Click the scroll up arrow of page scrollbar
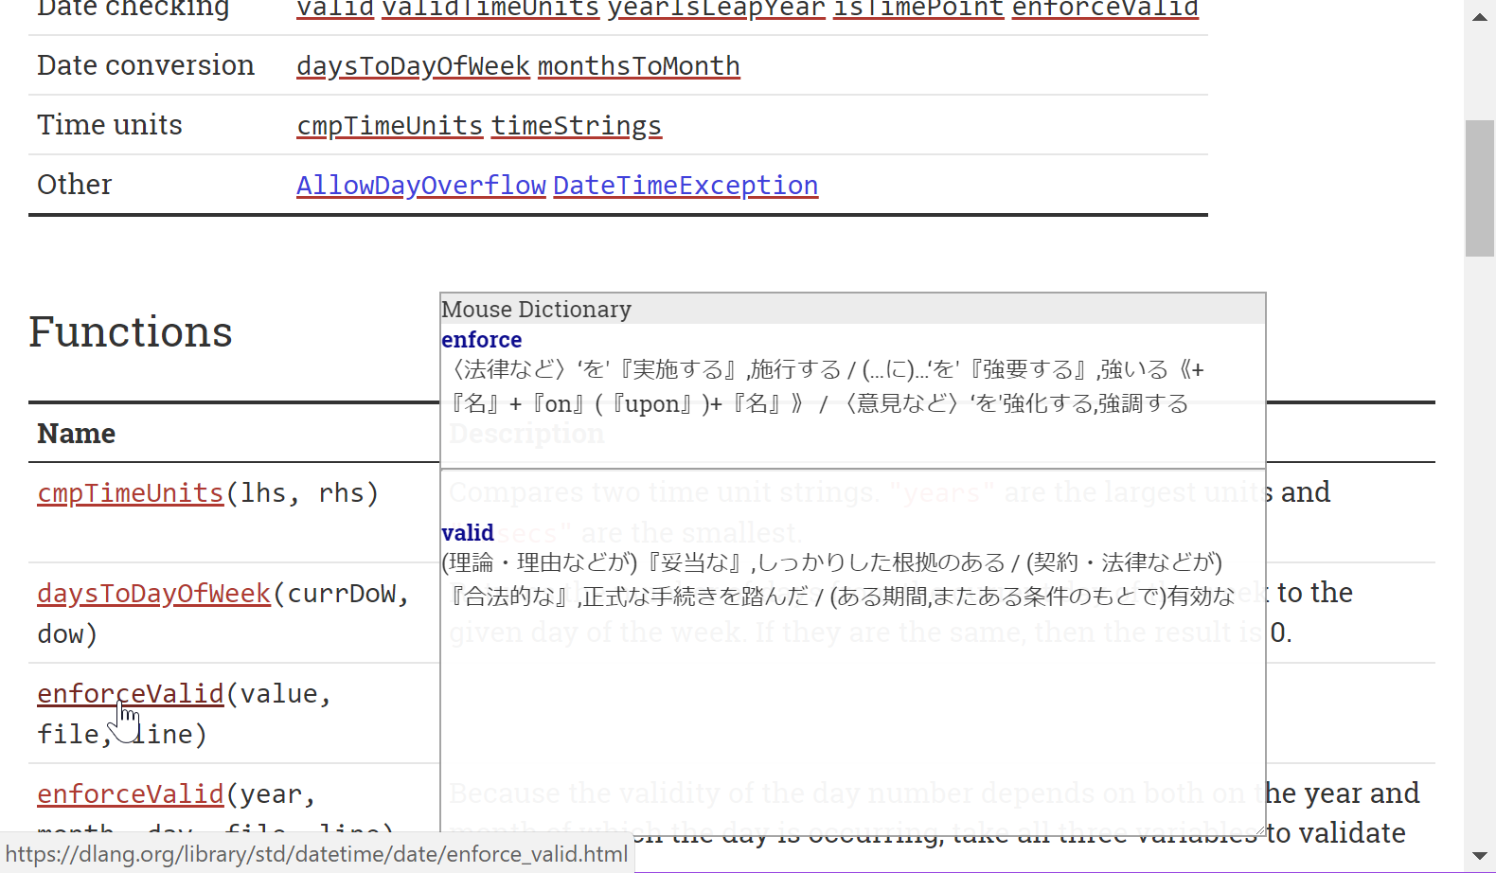 point(1480,17)
